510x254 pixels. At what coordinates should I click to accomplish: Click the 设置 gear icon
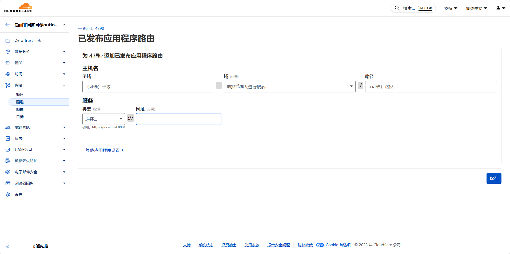(x=8, y=194)
